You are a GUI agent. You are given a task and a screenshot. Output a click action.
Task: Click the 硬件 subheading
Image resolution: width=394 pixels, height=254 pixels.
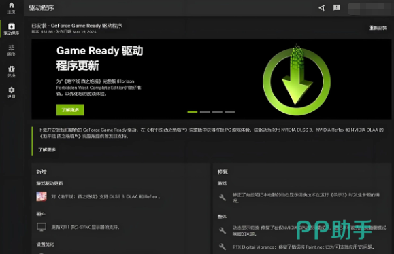tap(41, 214)
